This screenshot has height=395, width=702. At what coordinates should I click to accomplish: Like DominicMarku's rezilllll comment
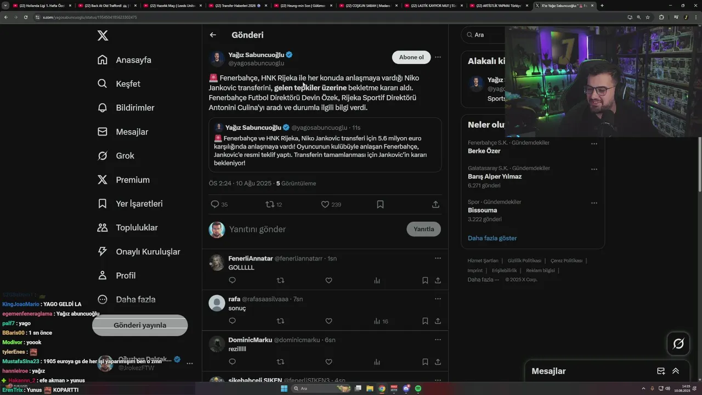[329, 362]
